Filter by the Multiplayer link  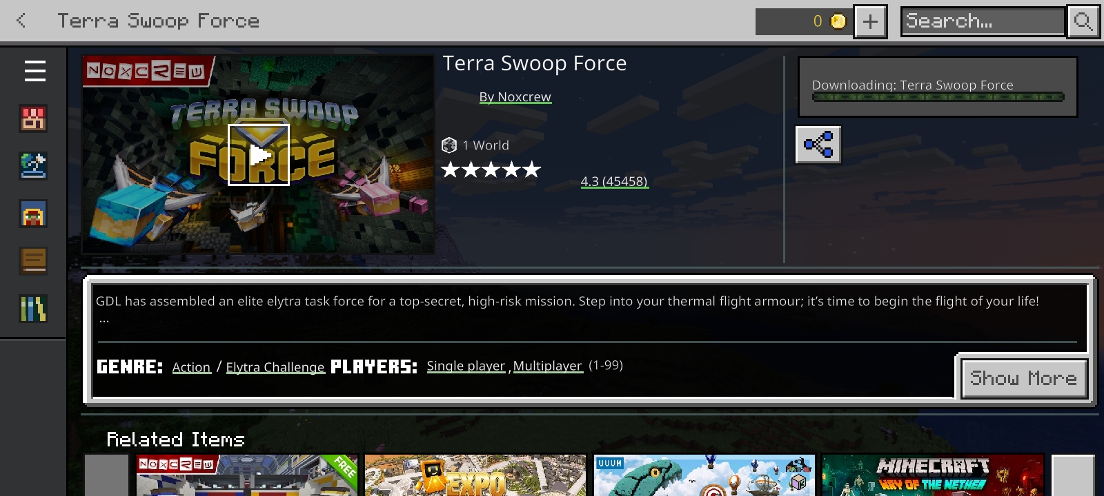pyautogui.click(x=548, y=366)
